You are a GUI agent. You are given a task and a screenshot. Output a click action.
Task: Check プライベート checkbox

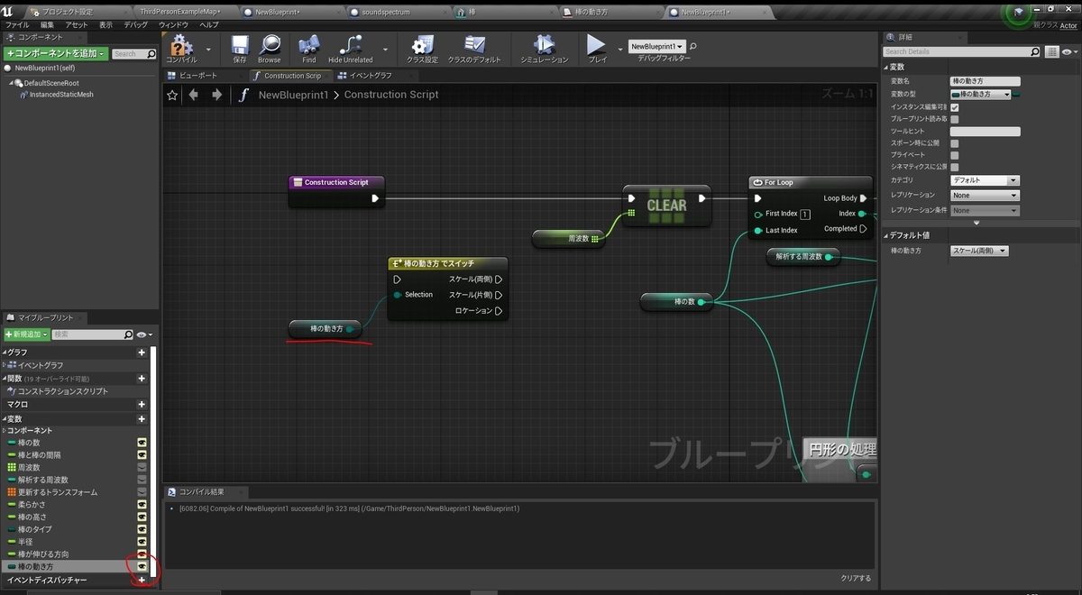tap(954, 155)
